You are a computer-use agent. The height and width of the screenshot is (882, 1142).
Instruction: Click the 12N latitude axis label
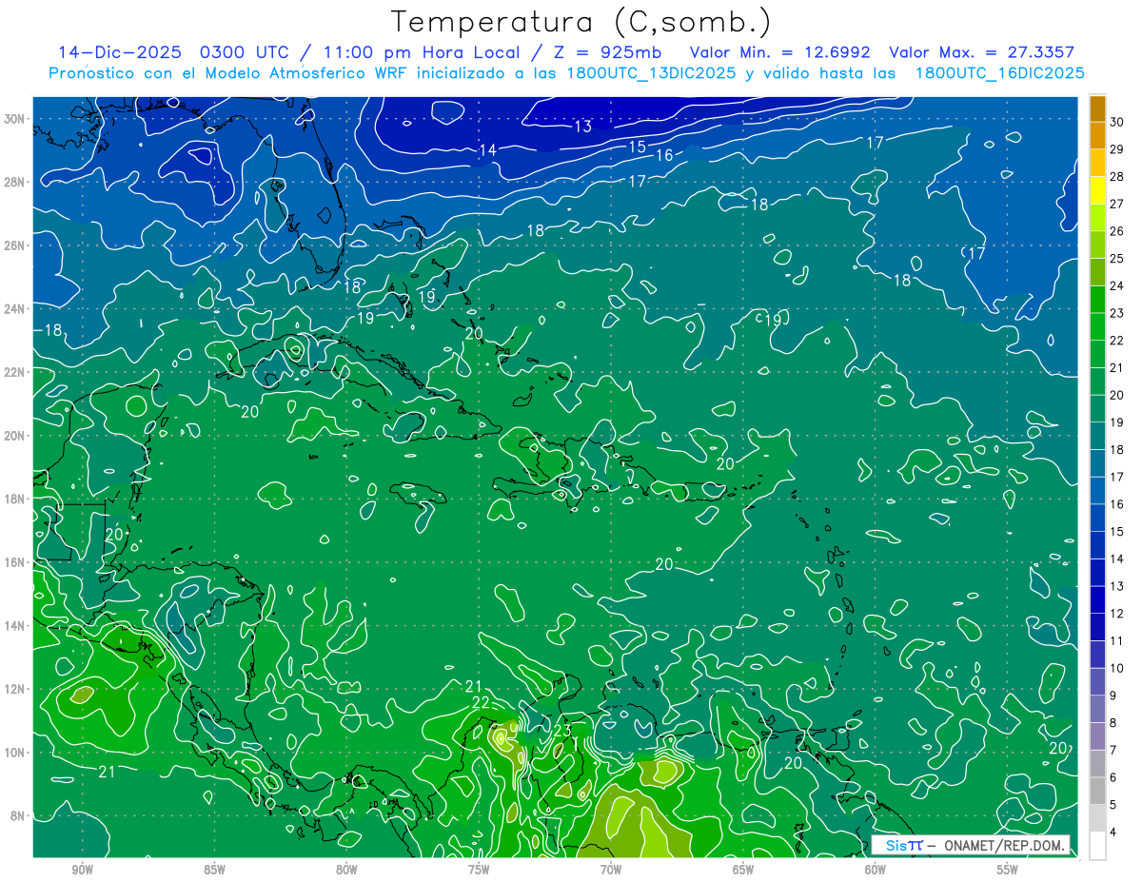(16, 689)
